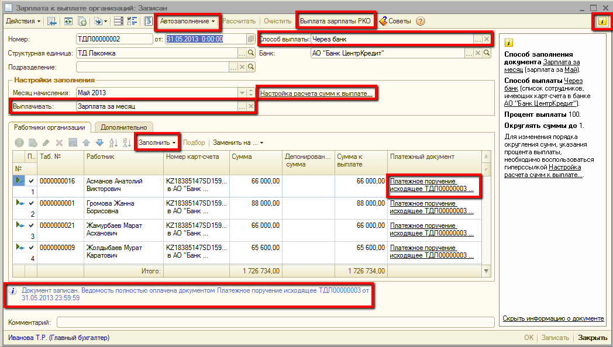Viewport: 613px width, 347px height.
Task: Click the Выплата зарплаты РКО button
Action: (x=335, y=21)
